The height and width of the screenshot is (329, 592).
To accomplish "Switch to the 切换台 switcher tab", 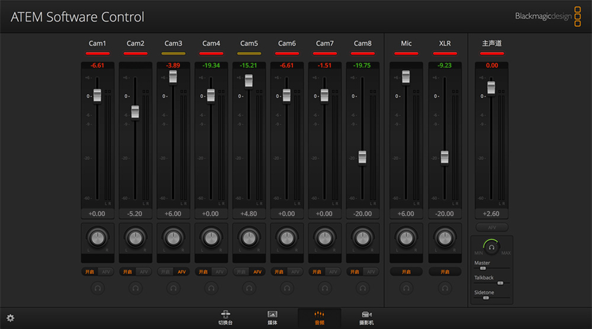I will pyautogui.click(x=226, y=318).
